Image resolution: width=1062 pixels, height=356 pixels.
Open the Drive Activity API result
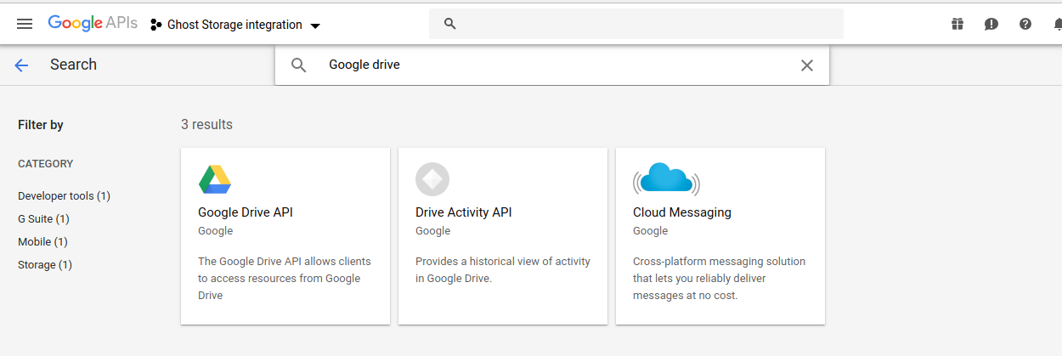coord(464,212)
